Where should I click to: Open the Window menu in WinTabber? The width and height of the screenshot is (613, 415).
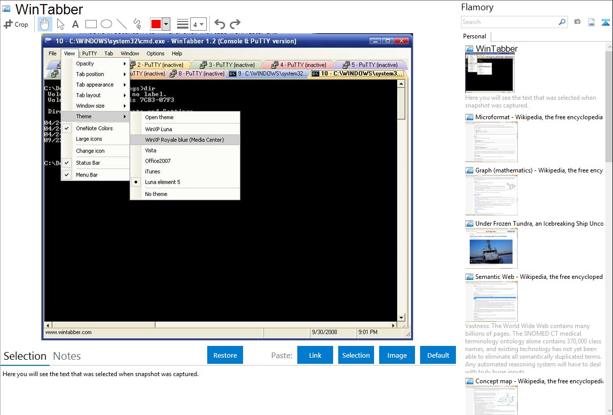click(x=130, y=54)
